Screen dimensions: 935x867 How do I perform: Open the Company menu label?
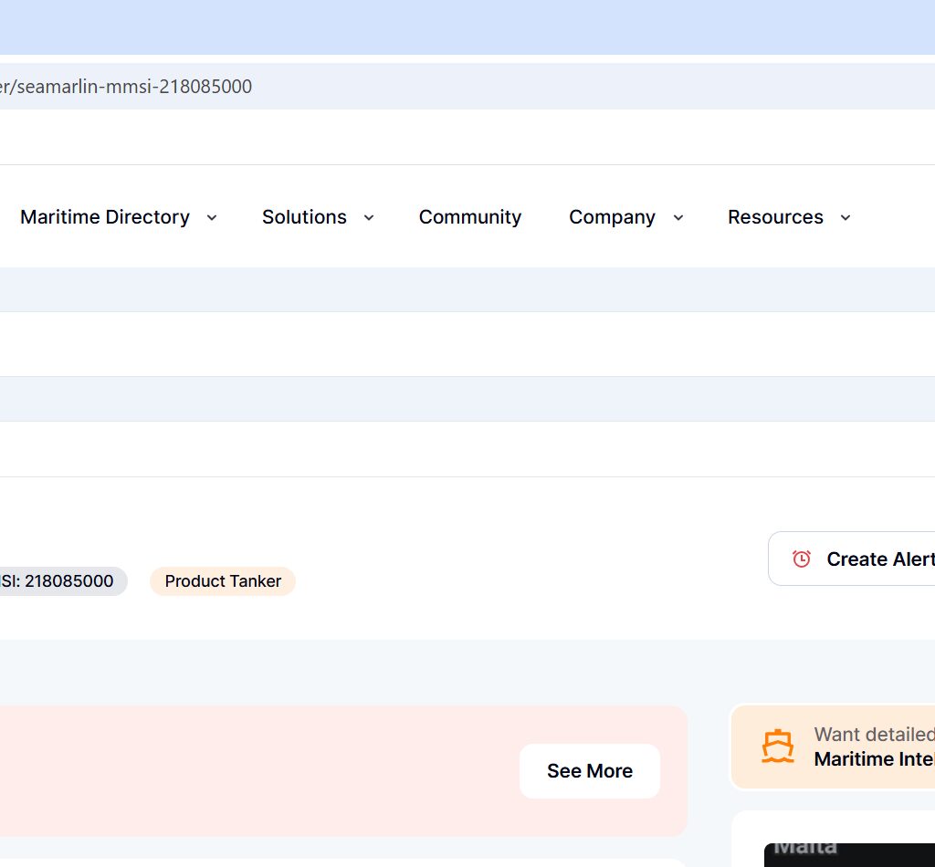coord(612,217)
